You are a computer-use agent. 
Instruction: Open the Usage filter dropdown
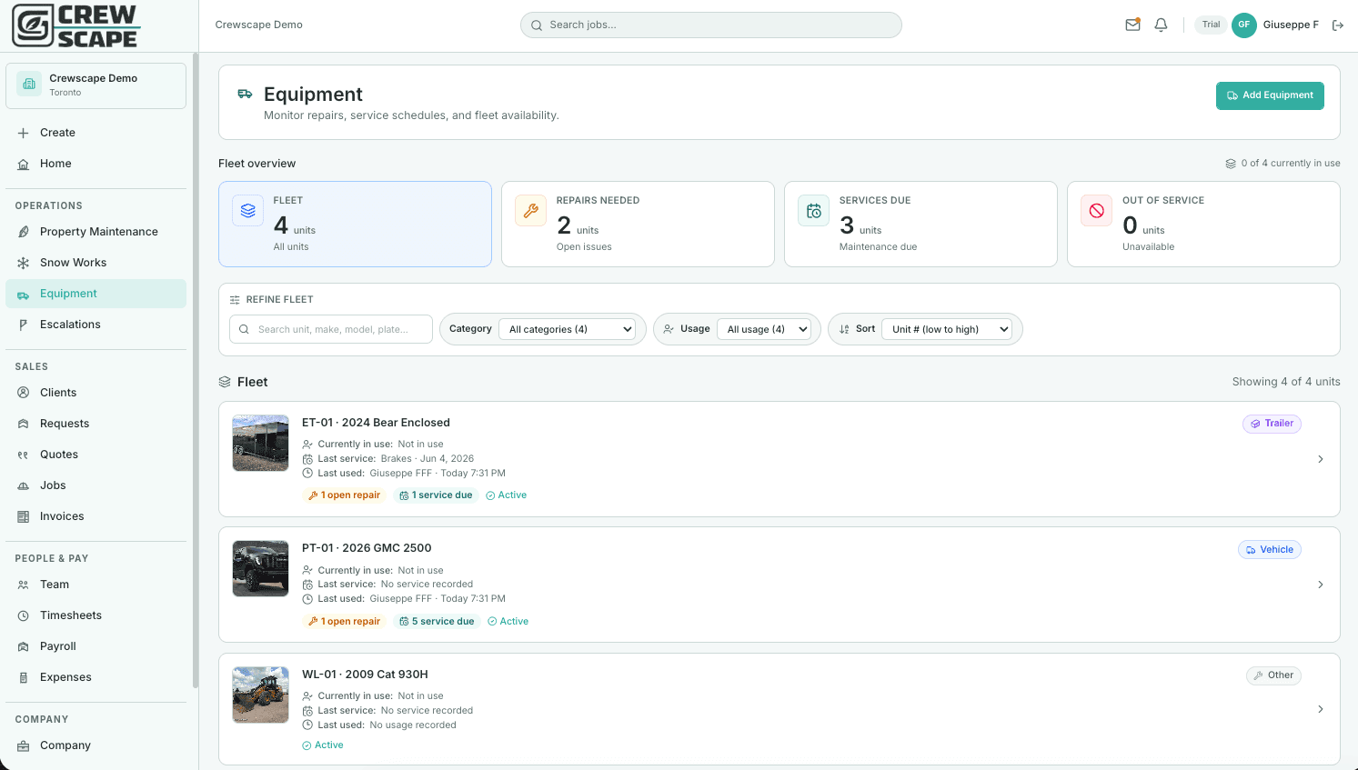(764, 329)
